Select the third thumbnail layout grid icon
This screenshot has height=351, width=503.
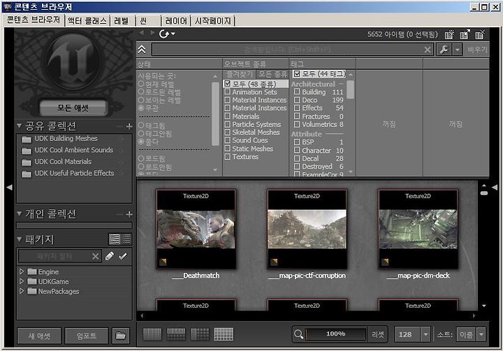click(x=200, y=334)
